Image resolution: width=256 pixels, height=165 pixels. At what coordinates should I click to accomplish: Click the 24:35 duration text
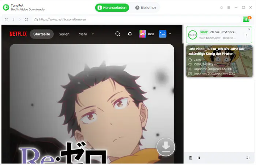point(197,60)
